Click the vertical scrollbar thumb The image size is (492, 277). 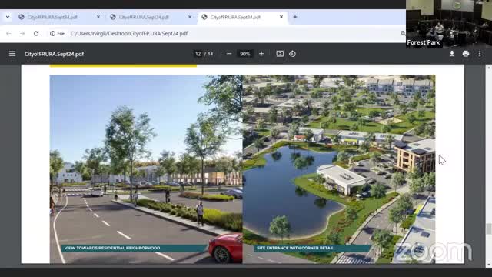(489, 229)
